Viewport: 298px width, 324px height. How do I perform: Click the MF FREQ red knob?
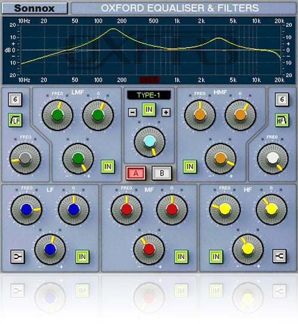click(x=126, y=209)
